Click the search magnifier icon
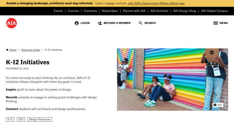Viewport: 234px width, 122px height. coord(140,23)
